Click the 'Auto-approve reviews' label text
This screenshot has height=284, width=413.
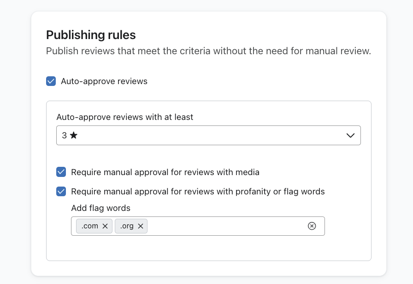104,81
